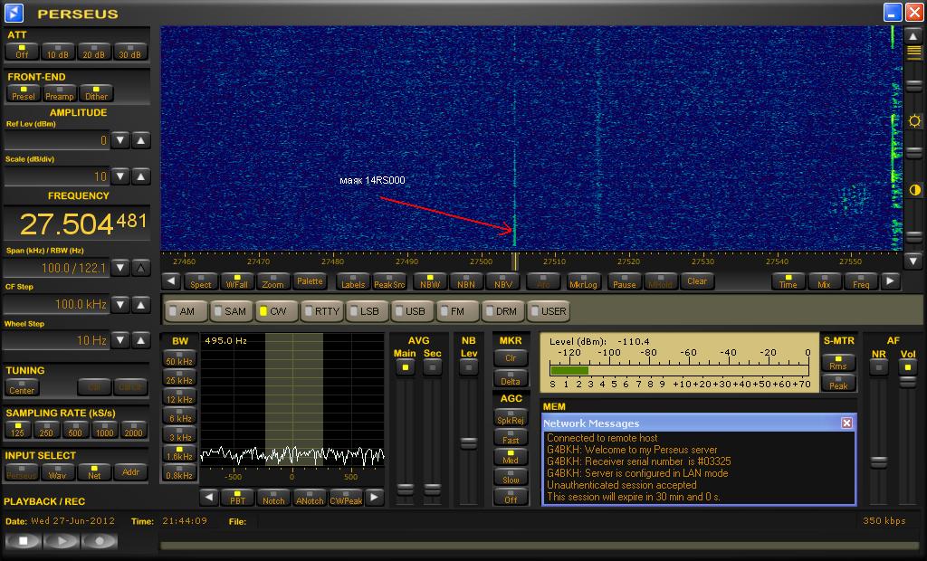The width and height of the screenshot is (927, 561).
Task: Decrease Span/RBW with down arrow
Action: point(120,268)
